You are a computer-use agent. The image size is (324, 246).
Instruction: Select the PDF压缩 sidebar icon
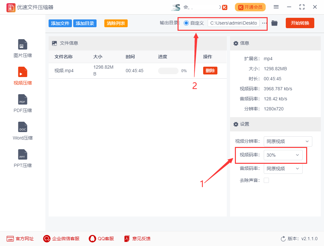pyautogui.click(x=23, y=100)
